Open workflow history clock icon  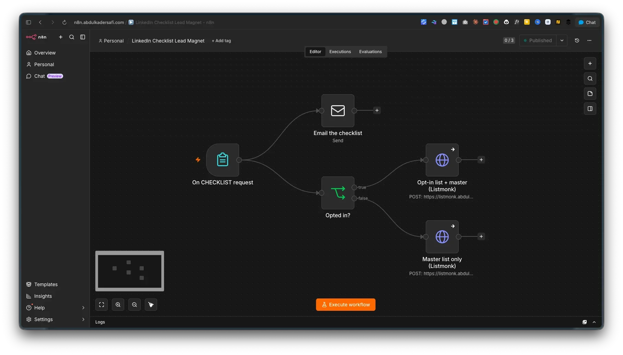tap(577, 40)
